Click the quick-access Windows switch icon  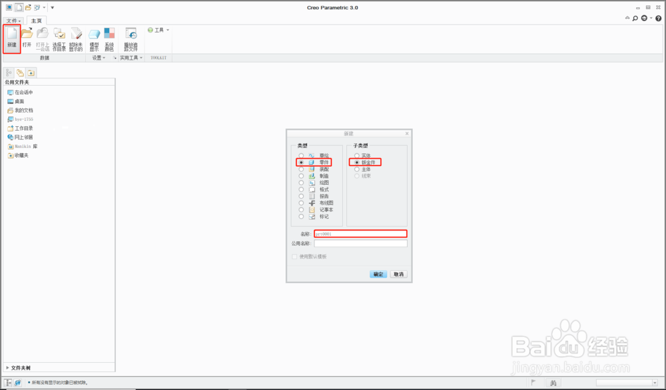[37, 7]
